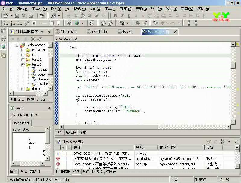
Task: Toggle Underline formatting
Action: point(129,16)
